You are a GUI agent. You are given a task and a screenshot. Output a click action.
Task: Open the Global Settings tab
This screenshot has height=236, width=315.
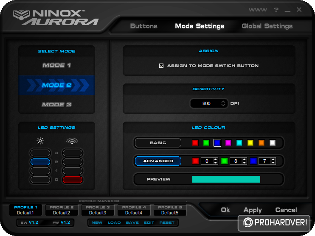tap(267, 26)
